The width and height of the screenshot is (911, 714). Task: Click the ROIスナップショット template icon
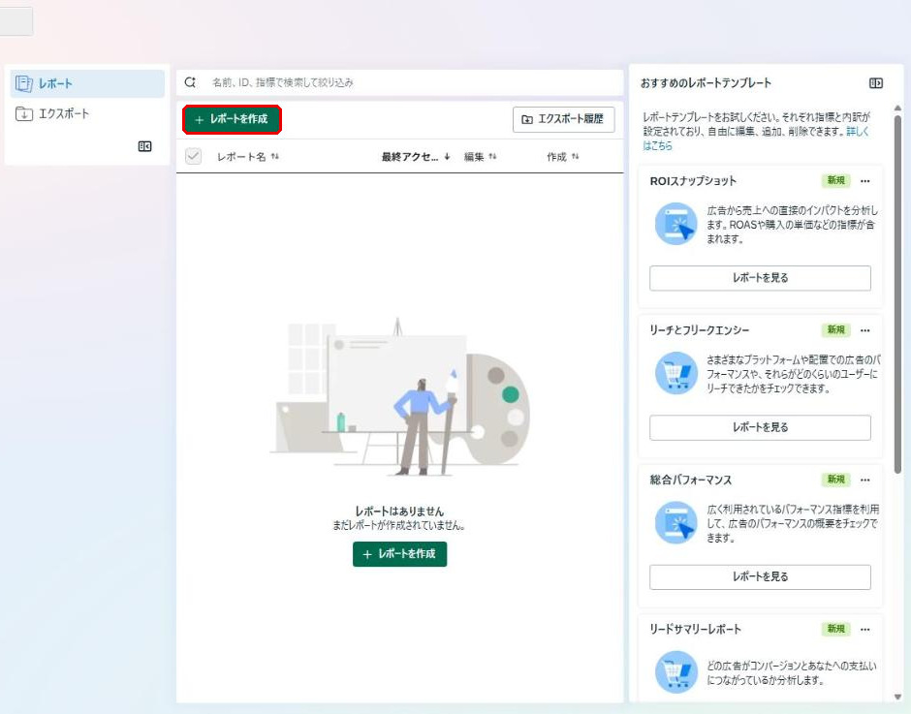pyautogui.click(x=675, y=224)
